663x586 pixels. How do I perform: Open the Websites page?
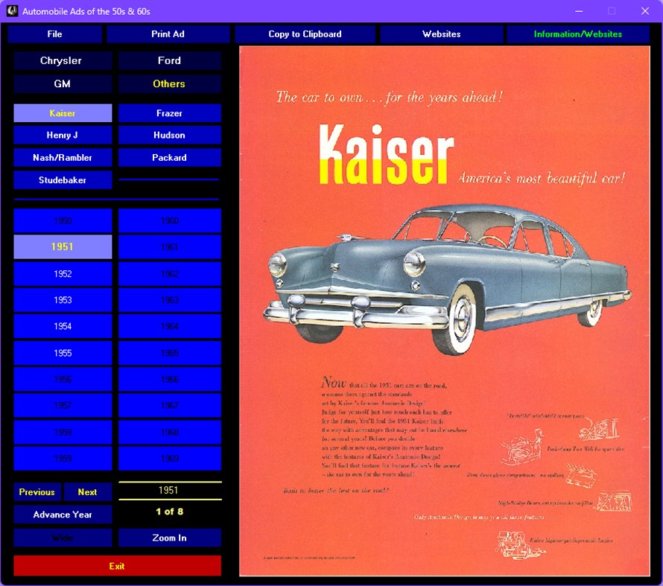tap(441, 34)
